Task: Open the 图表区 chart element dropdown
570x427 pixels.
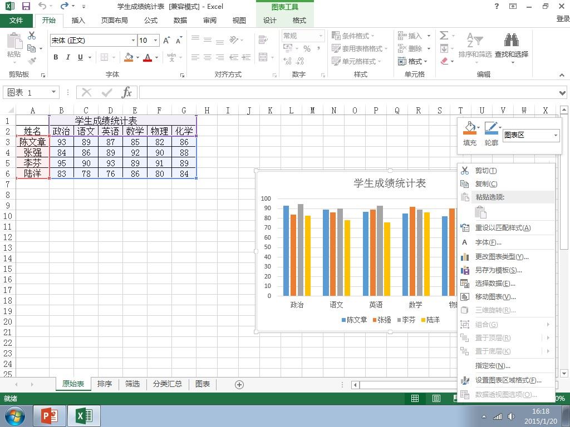Action: (x=556, y=136)
